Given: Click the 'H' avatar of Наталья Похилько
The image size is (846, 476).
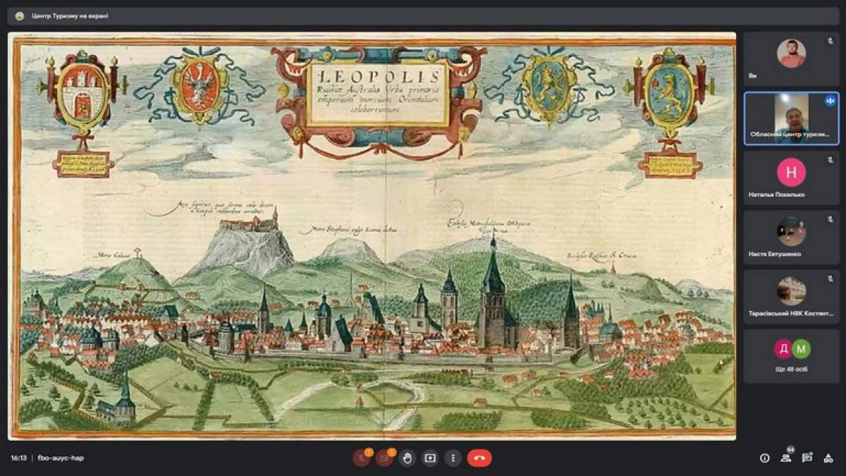Looking at the screenshot, I should [791, 172].
